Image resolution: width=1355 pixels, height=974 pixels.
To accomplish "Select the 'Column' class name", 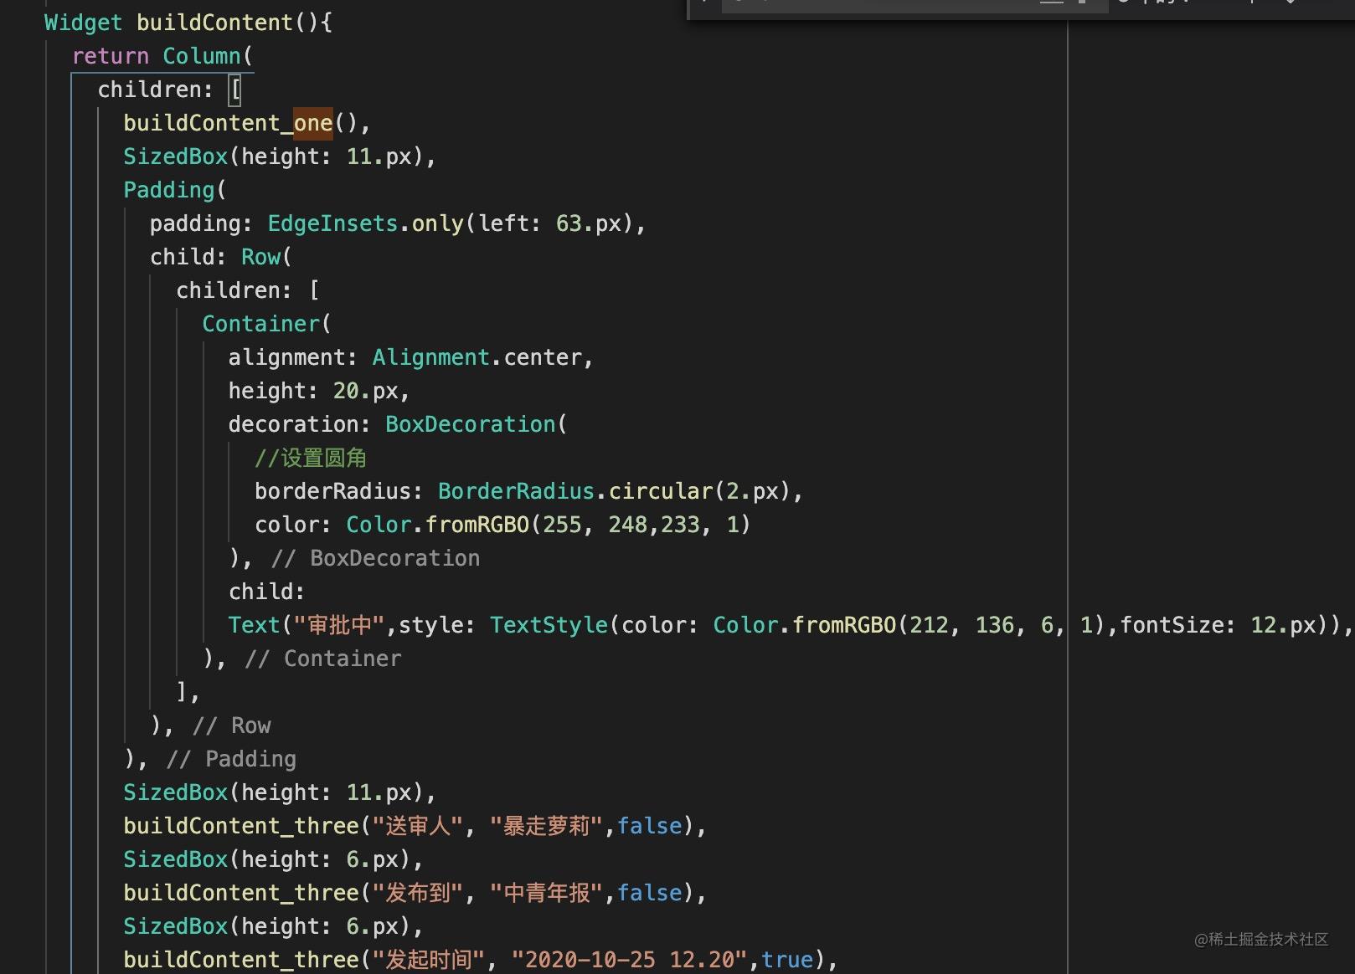I will pyautogui.click(x=201, y=56).
